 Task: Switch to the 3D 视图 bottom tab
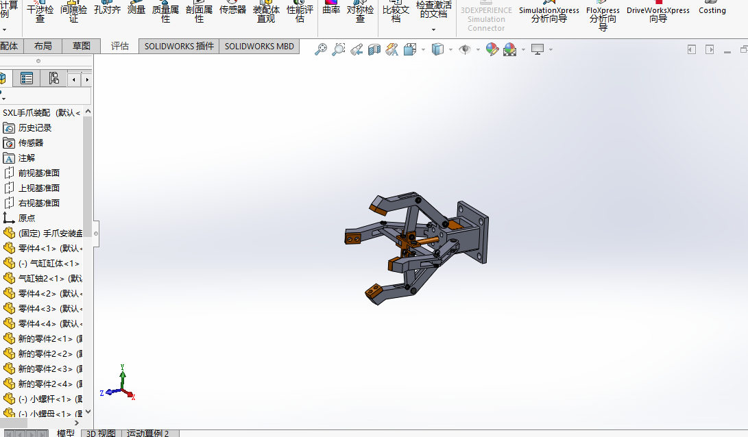click(x=101, y=433)
